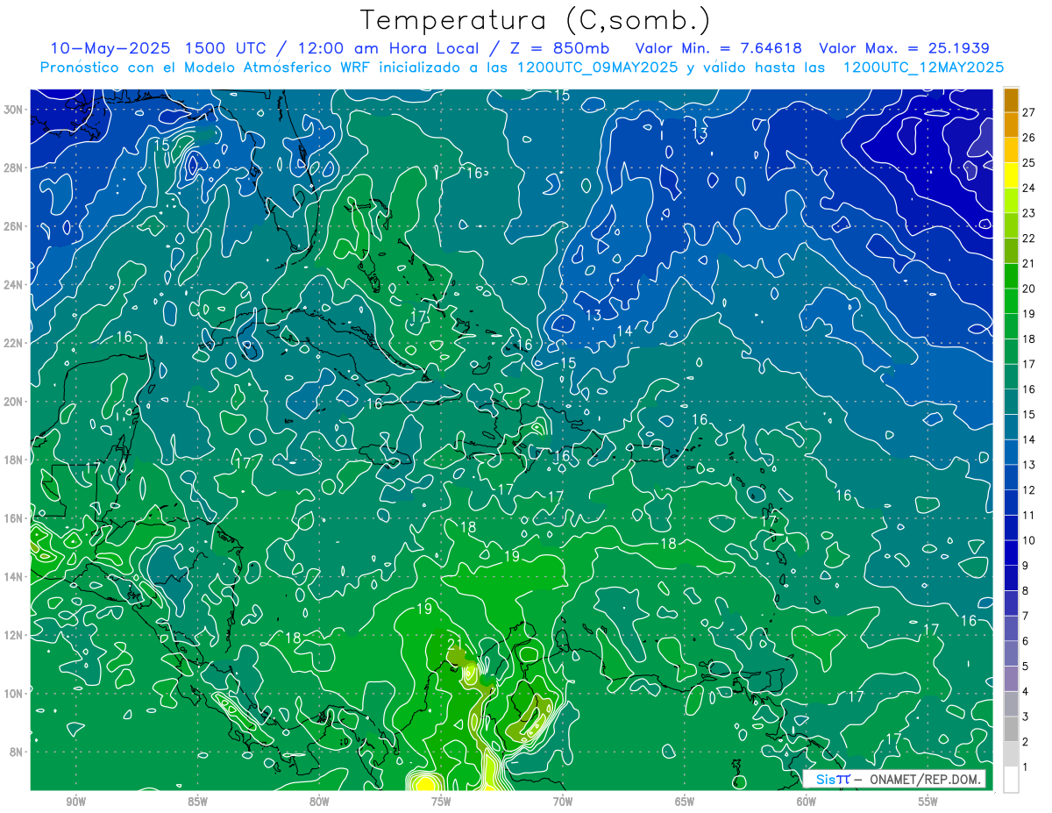
Task: Click the "22N" latitude axis label
Action: click(14, 343)
